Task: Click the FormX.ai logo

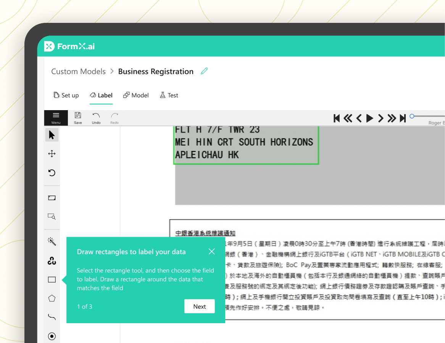Action: 69,46
